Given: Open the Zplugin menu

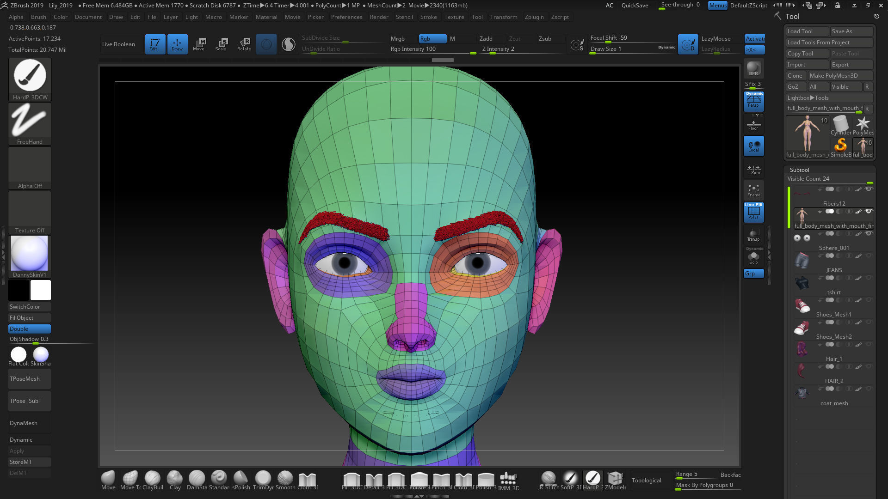Looking at the screenshot, I should pos(534,17).
